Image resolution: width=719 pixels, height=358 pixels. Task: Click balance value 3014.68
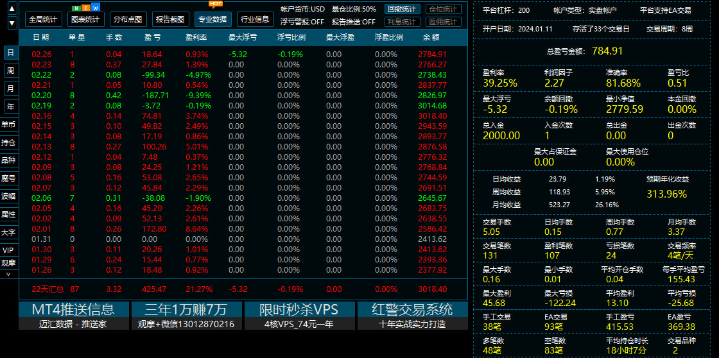tap(433, 105)
